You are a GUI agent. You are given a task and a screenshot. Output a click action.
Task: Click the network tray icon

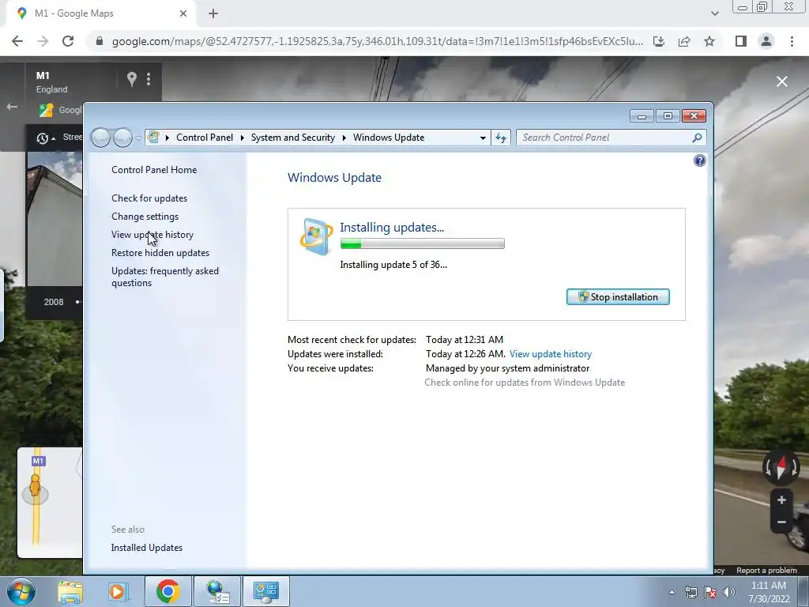coord(690,592)
